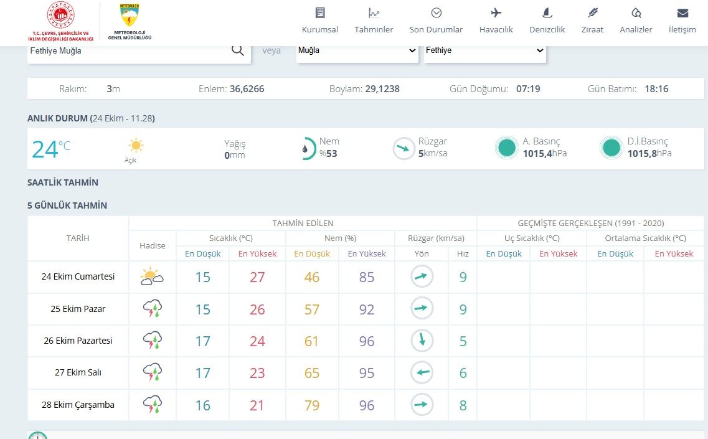Open the Tahminler menu

click(374, 21)
